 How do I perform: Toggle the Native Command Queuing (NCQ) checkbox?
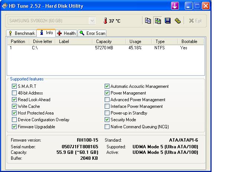click(x=107, y=127)
